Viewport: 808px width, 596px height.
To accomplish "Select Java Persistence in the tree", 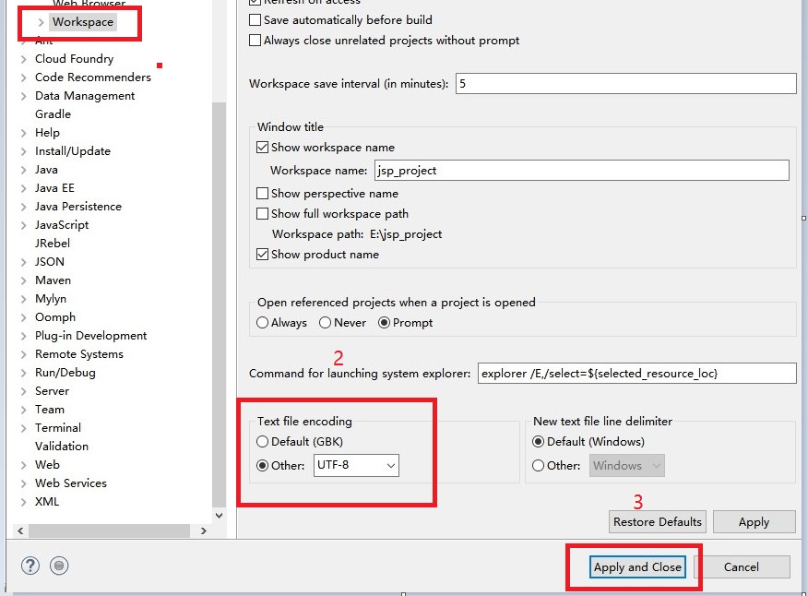I will [78, 207].
